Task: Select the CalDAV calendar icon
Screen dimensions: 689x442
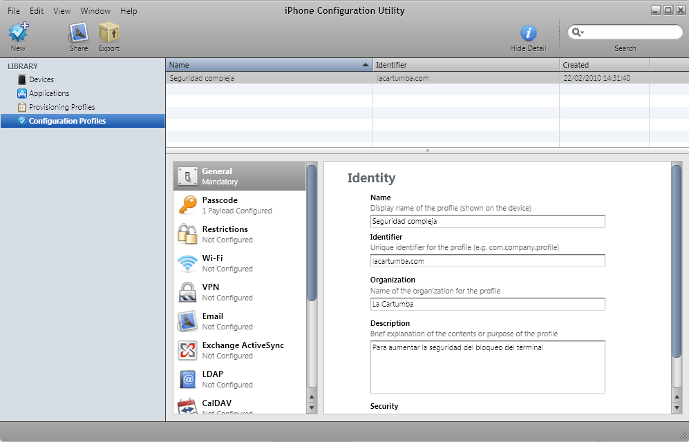Action: click(188, 406)
